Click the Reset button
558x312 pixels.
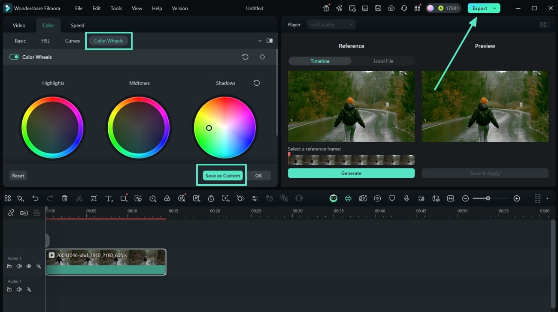[18, 176]
